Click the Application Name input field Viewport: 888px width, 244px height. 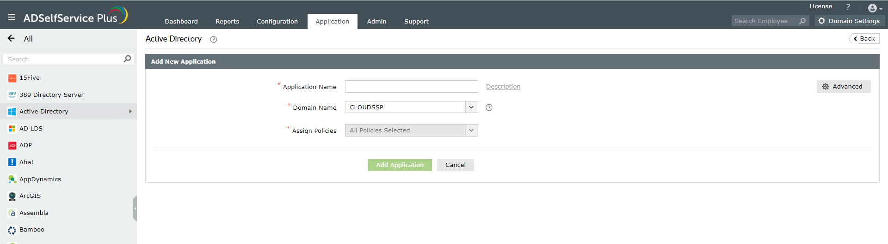click(x=411, y=87)
